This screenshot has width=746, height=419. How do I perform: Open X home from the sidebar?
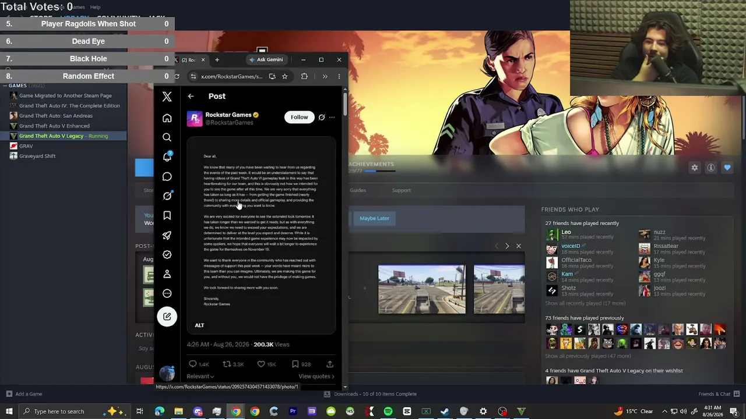[x=167, y=118]
